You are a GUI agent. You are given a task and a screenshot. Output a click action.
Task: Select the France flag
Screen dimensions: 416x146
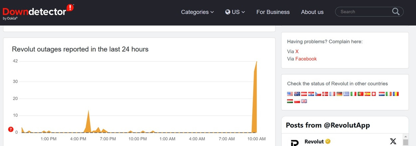point(332,94)
